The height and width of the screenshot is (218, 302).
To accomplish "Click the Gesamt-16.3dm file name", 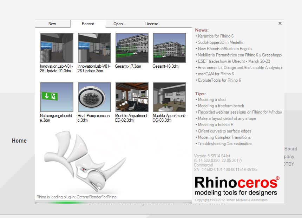I will 165,66.
